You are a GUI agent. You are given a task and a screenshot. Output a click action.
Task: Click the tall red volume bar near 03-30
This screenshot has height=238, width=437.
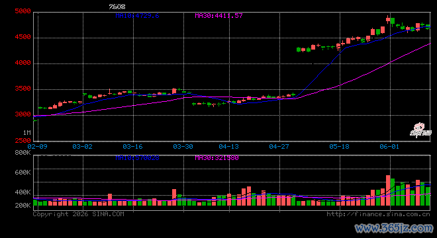tap(174, 198)
